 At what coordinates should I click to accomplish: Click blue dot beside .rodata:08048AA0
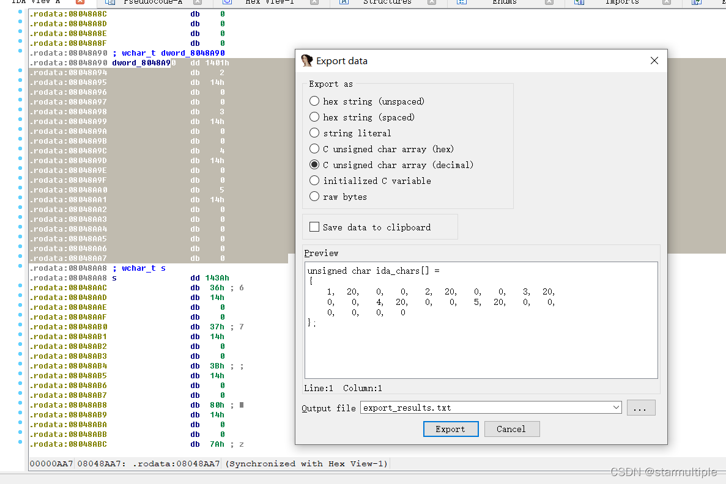pos(20,188)
